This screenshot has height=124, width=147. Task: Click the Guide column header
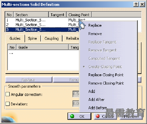tap(42, 47)
